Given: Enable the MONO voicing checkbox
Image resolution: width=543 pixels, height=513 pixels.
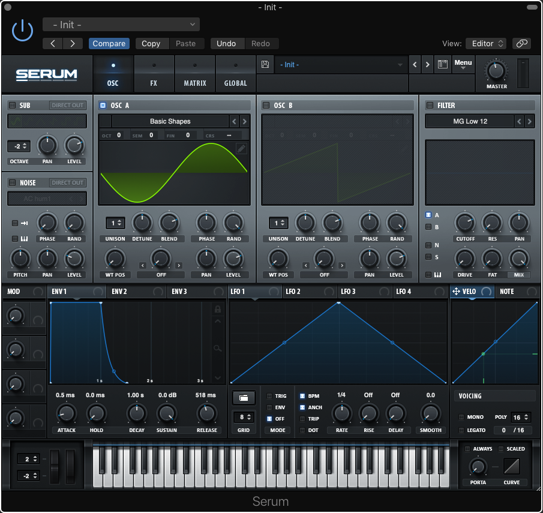Looking at the screenshot, I should point(461,417).
